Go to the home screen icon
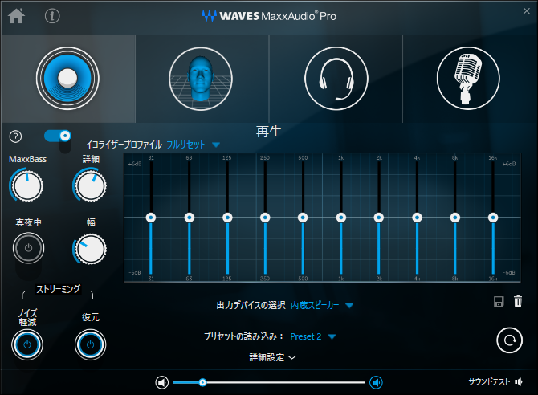Viewport: 538px width, 395px height. pyautogui.click(x=17, y=16)
